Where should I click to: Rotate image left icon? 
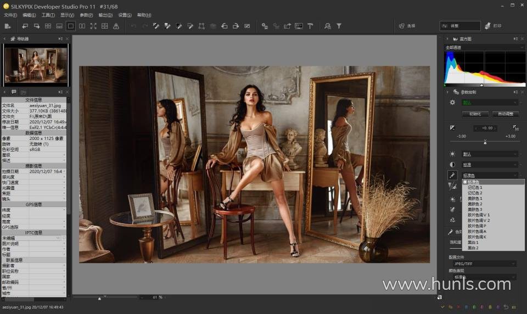coord(225,26)
